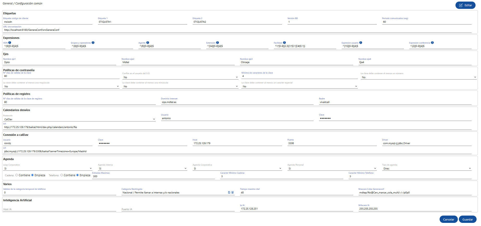Click info icon beside Expresión conferencia
This screenshot has width=481, height=226.
point(432,43)
